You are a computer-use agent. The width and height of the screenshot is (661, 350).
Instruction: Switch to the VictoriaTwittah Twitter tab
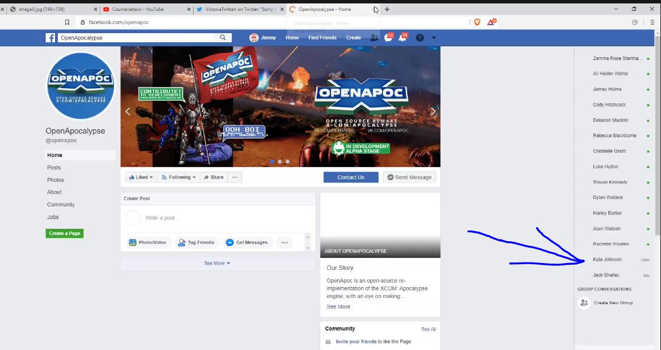tap(239, 9)
